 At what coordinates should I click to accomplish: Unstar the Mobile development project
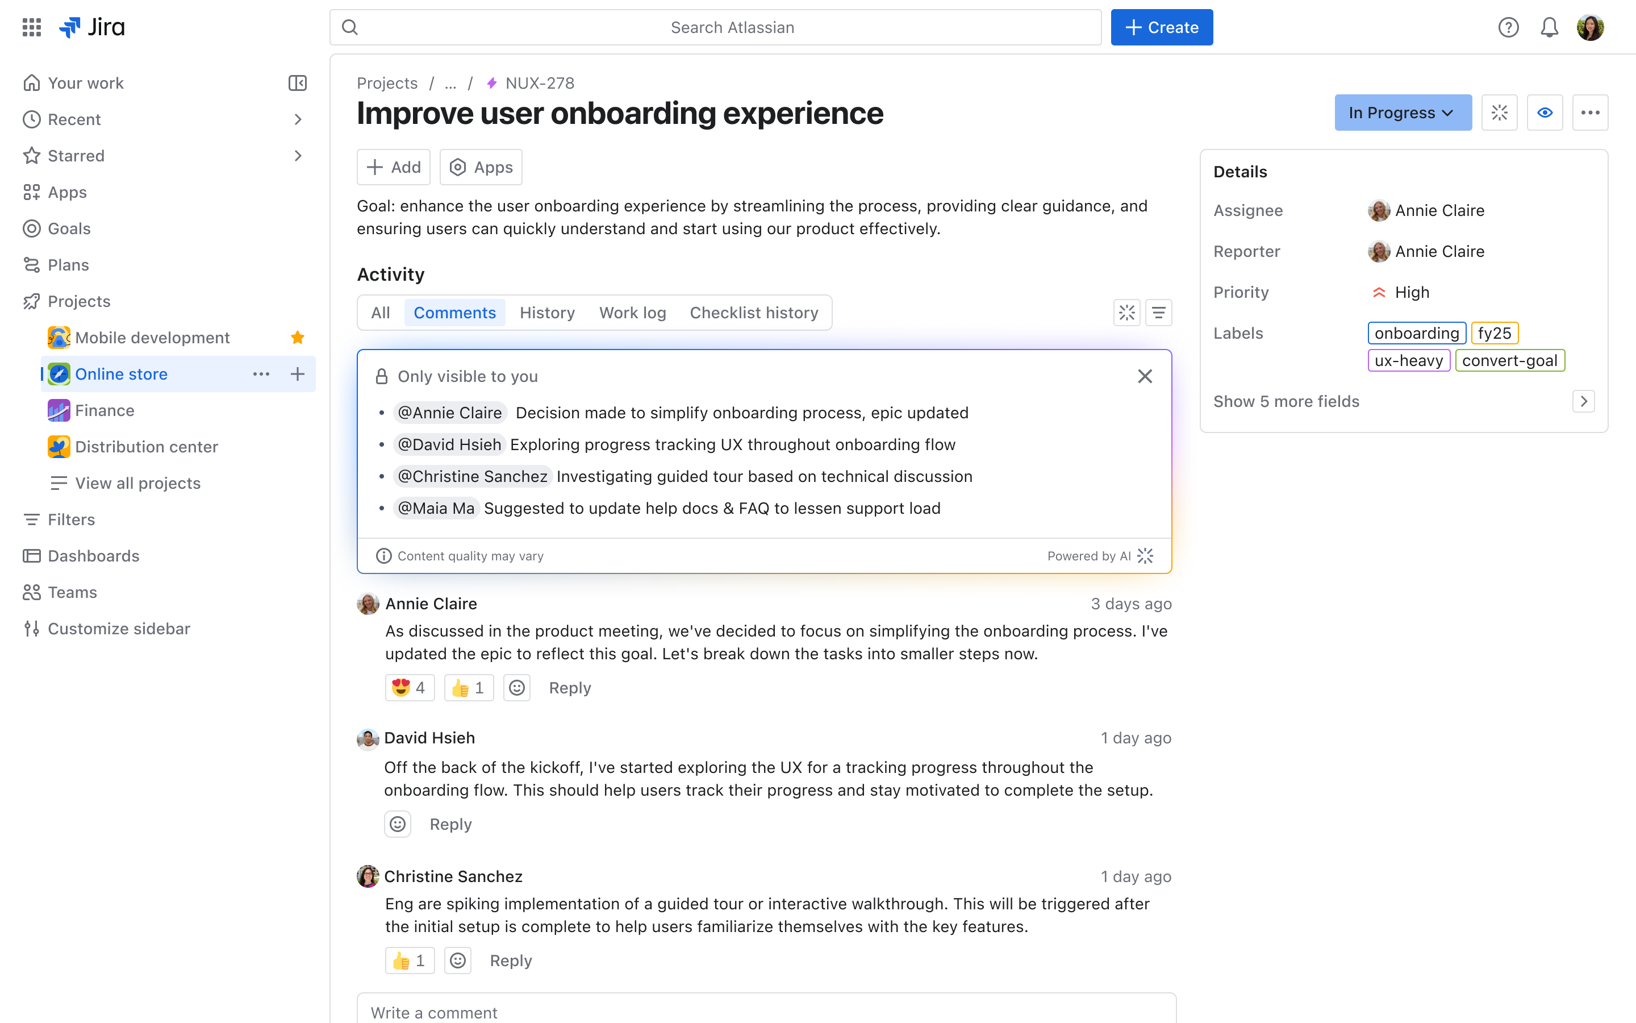coord(298,337)
